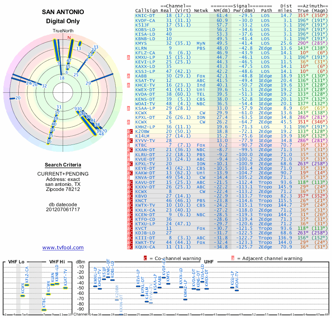Click the KSAT-TV signal bar in VHF chart
Screen dimensions: 332x318
coord(66,288)
